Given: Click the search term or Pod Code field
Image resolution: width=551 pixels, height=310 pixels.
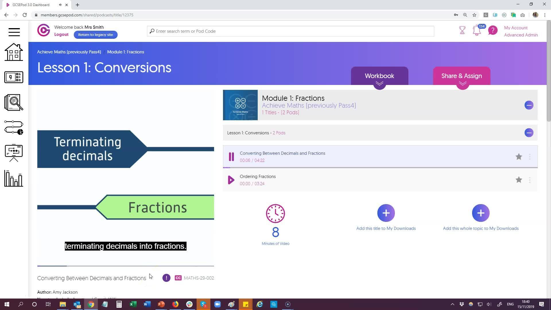Looking at the screenshot, I should click(x=290, y=31).
